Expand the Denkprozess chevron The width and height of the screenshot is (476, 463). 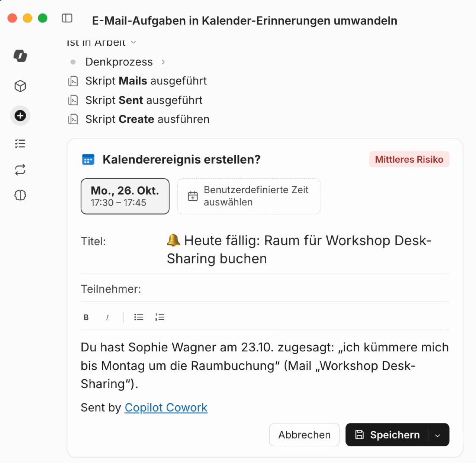[x=163, y=62]
